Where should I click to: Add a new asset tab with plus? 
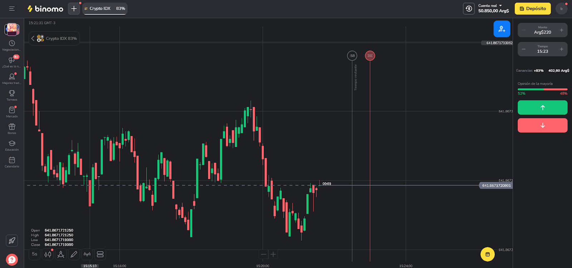pos(74,9)
